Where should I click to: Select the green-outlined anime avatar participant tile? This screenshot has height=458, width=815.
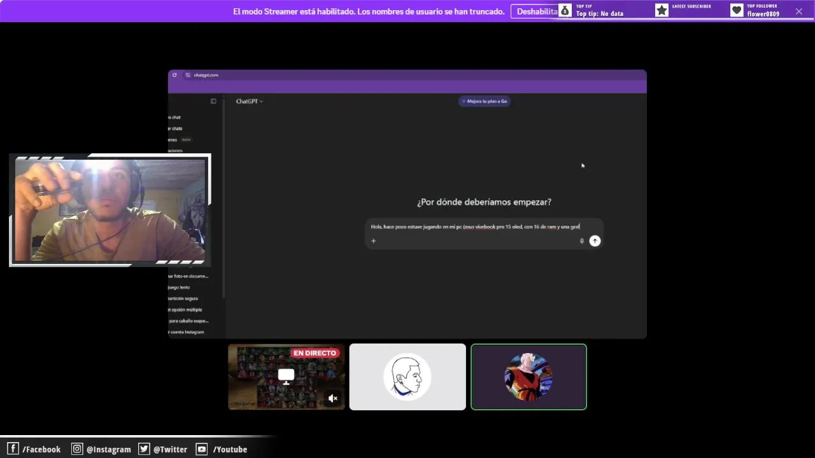pyautogui.click(x=528, y=377)
